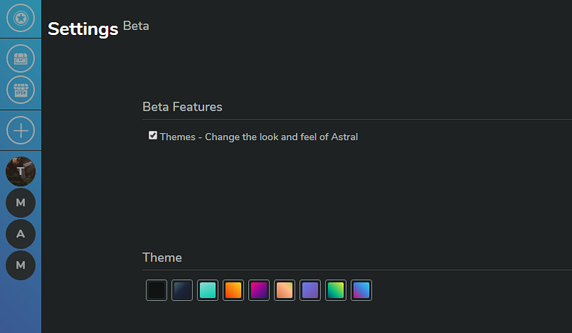
Task: Open the shop storefront icon in sidebar
Action: pos(21,90)
